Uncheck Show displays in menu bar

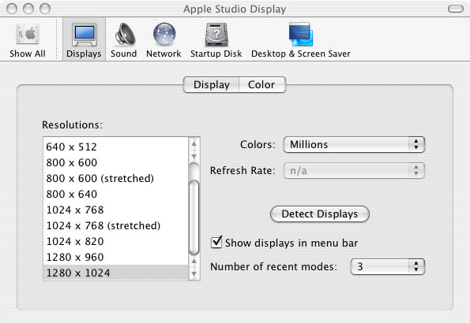pos(216,242)
